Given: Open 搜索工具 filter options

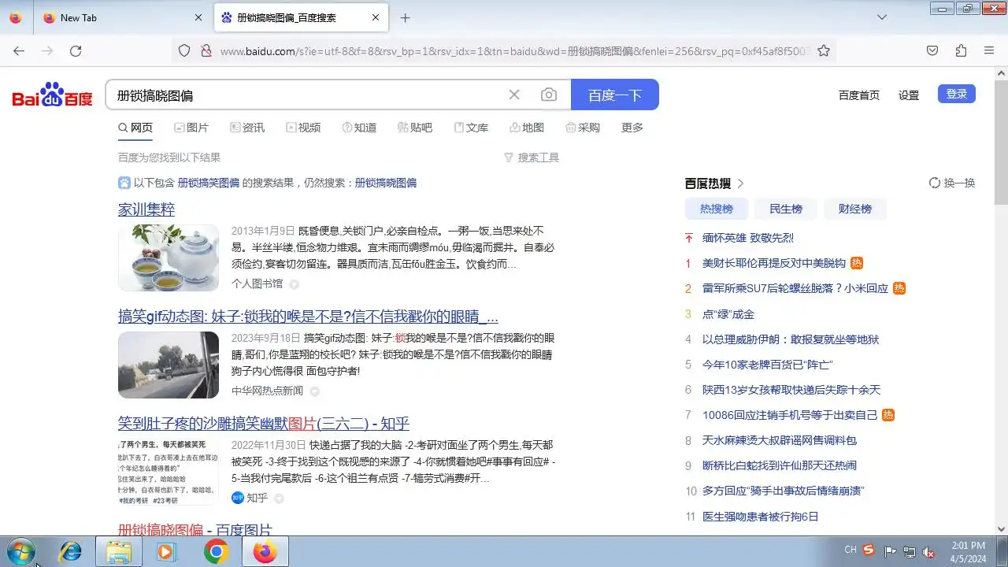Looking at the screenshot, I should [x=532, y=157].
